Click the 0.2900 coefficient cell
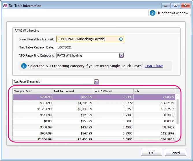Viewport: 193px width, 161px height. coord(113,133)
